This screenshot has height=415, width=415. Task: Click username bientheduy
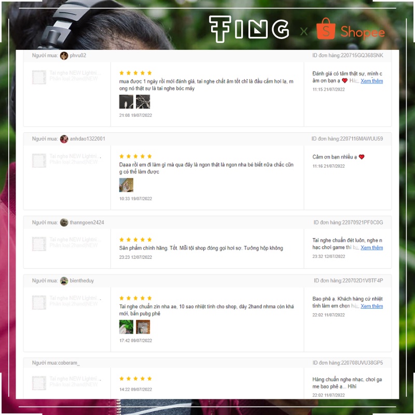82,281
